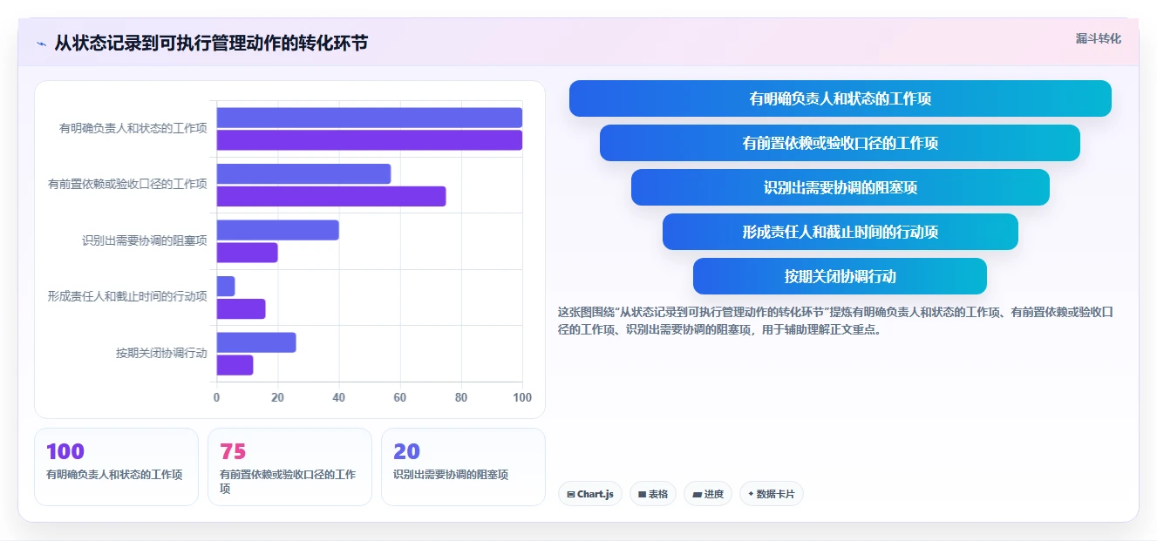Select funnel stage 有前置依赖或验收口径的工作项
The height and width of the screenshot is (541, 1157).
[x=841, y=143]
